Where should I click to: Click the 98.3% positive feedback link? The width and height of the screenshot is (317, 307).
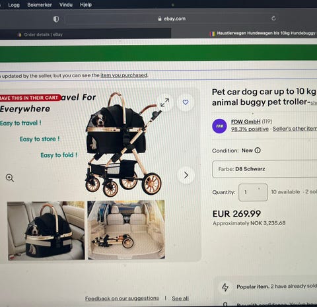[250, 129]
